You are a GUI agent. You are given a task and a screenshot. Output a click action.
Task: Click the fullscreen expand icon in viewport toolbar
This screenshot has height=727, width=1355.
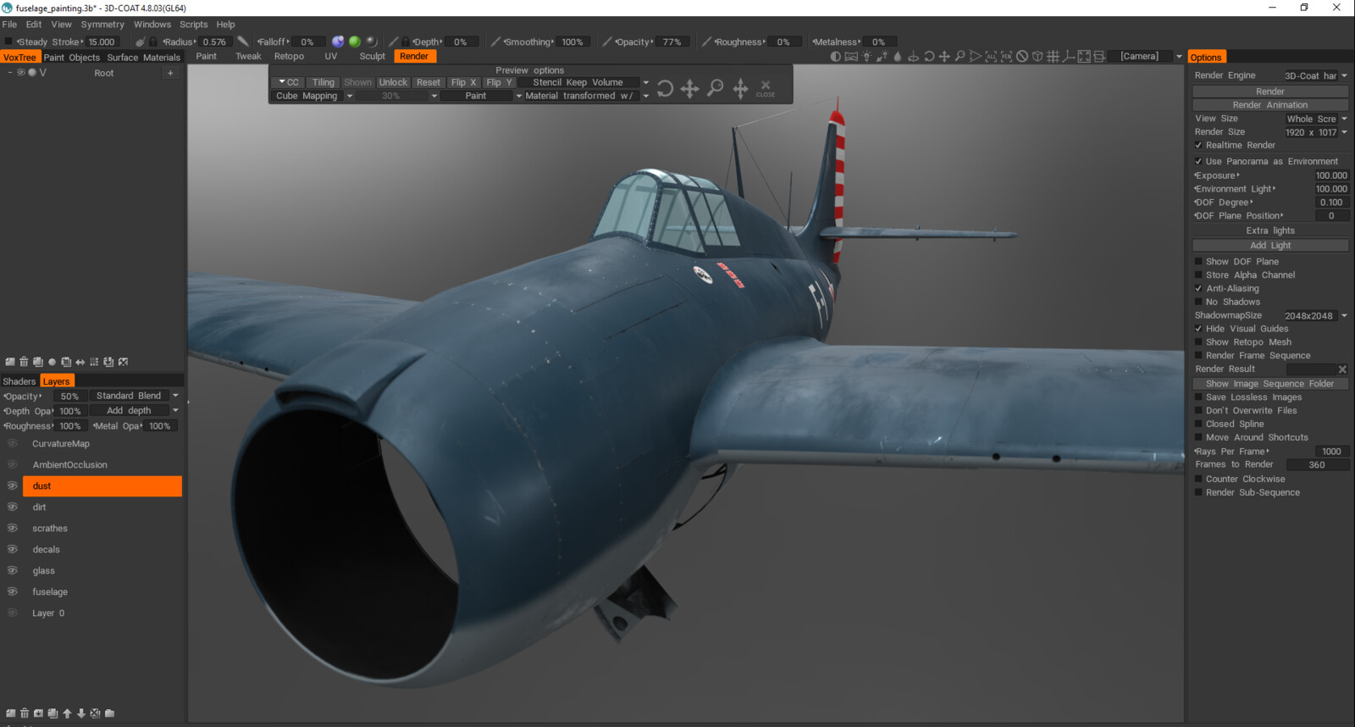click(x=1084, y=57)
